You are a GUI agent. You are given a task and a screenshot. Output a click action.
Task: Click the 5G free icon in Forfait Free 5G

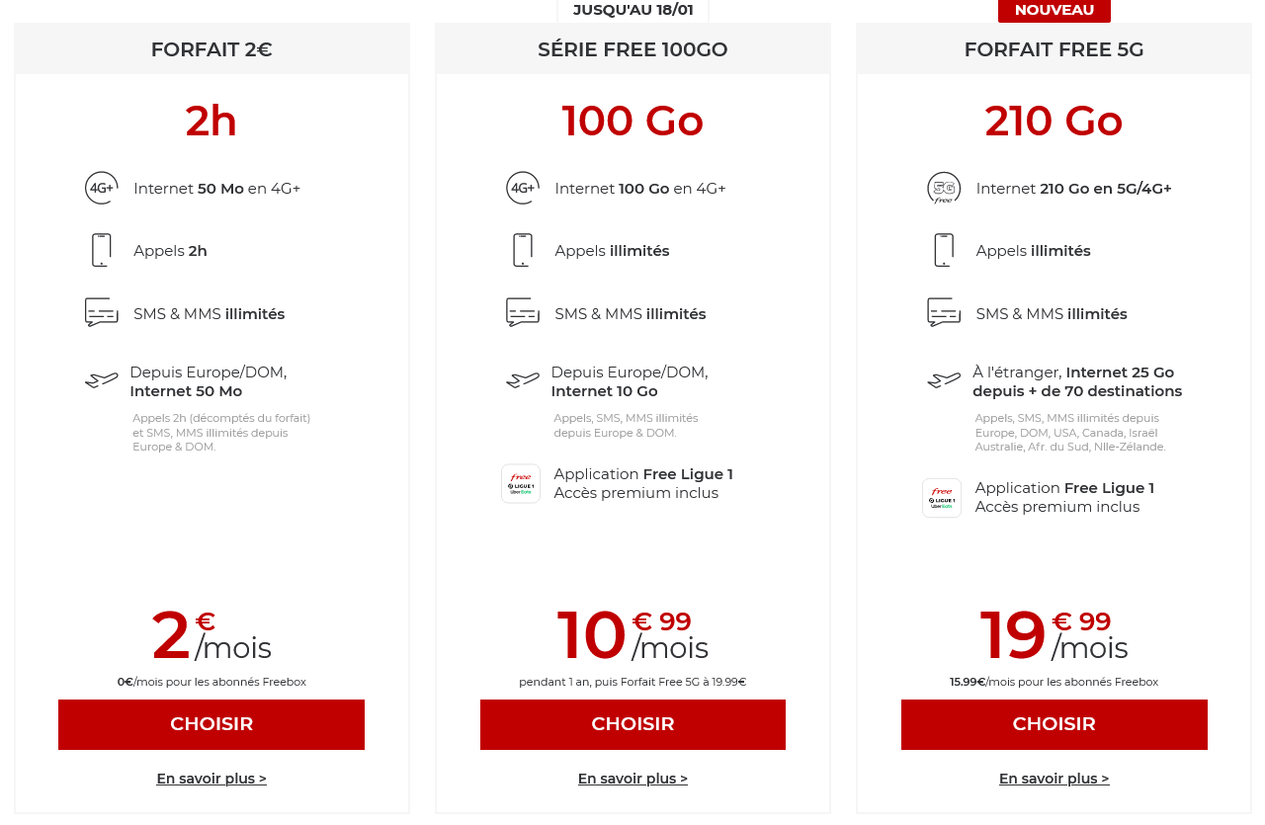[944, 188]
